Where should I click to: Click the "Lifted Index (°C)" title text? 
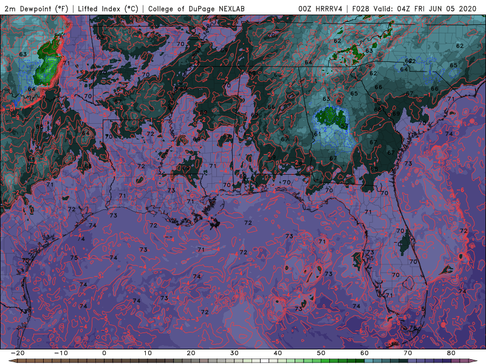click(x=108, y=8)
